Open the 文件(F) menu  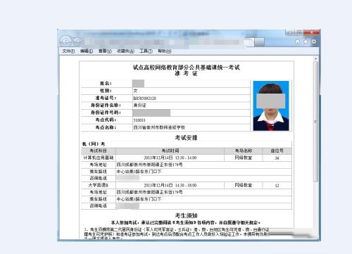click(x=68, y=51)
